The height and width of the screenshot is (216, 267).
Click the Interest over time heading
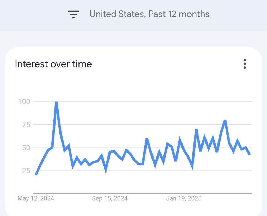click(53, 64)
